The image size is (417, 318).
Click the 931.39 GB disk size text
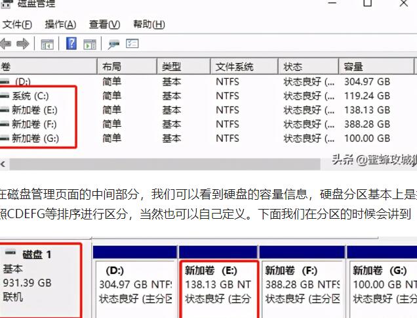27,283
